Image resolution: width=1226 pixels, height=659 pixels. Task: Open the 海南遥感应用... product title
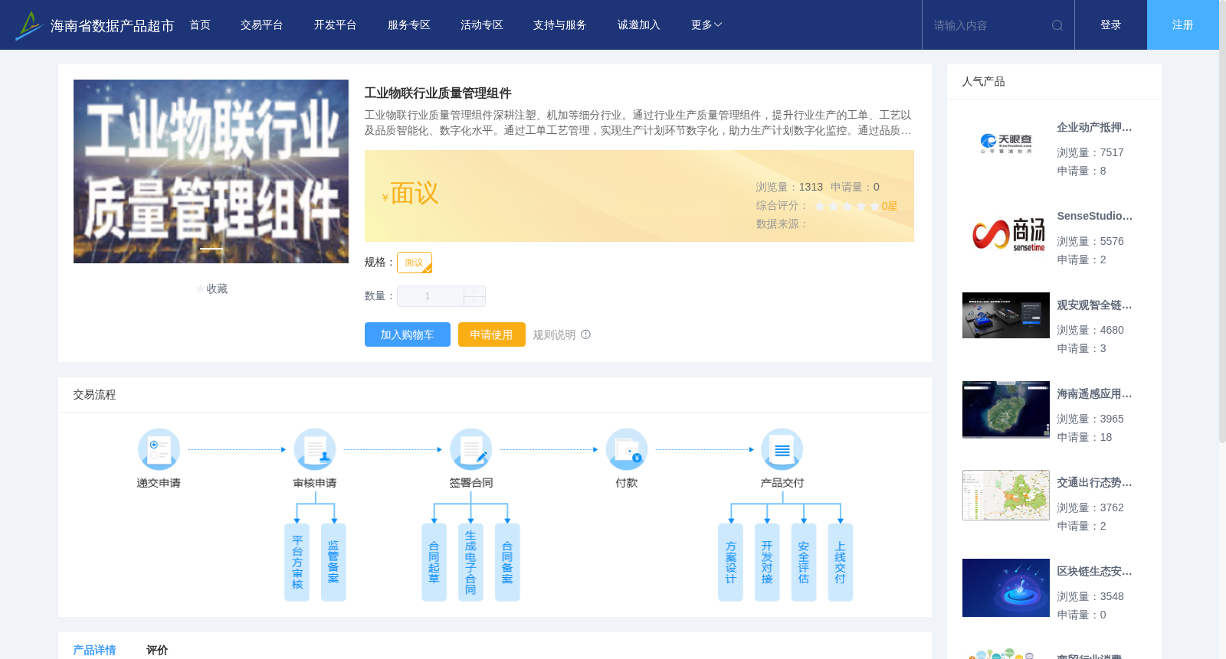(1094, 394)
